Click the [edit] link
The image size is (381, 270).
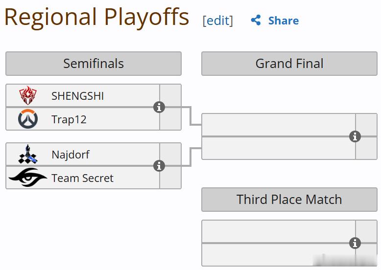pyautogui.click(x=218, y=21)
